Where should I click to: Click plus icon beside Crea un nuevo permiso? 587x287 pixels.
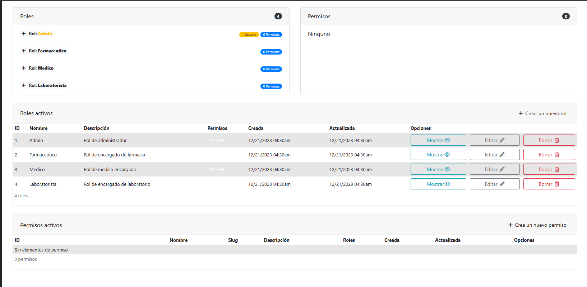tap(510, 225)
